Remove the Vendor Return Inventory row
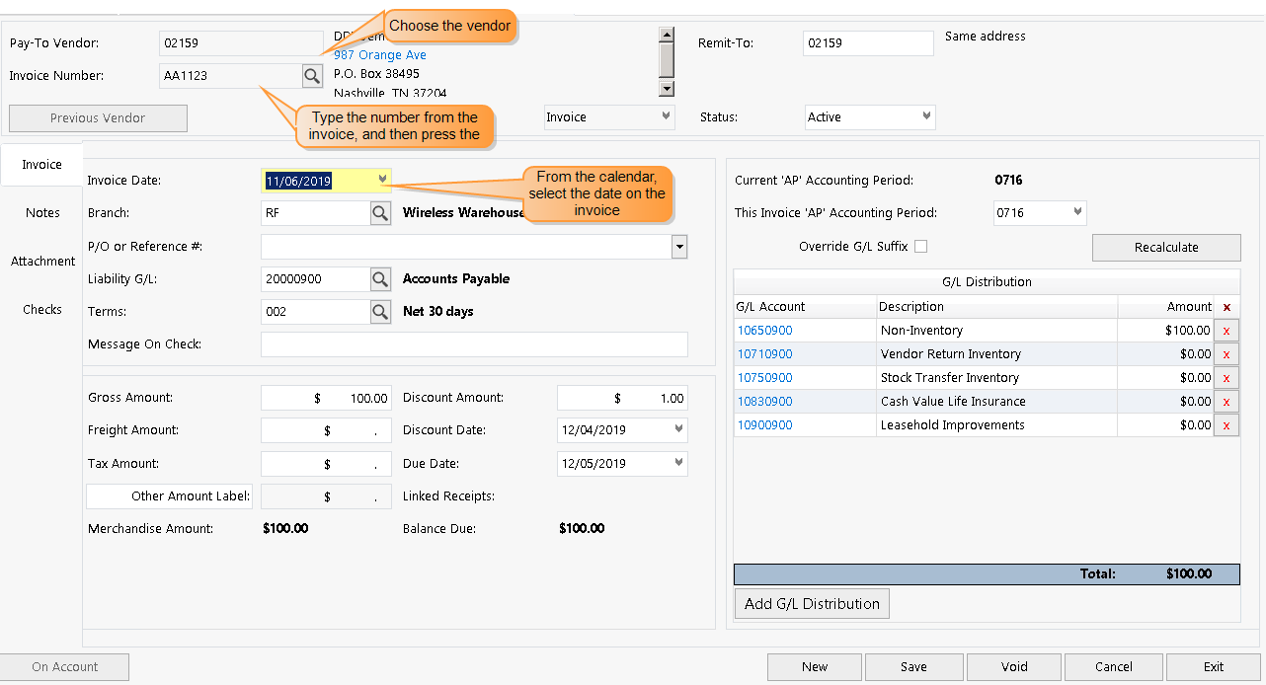Screen dimensions: 1266x685 tap(1226, 353)
